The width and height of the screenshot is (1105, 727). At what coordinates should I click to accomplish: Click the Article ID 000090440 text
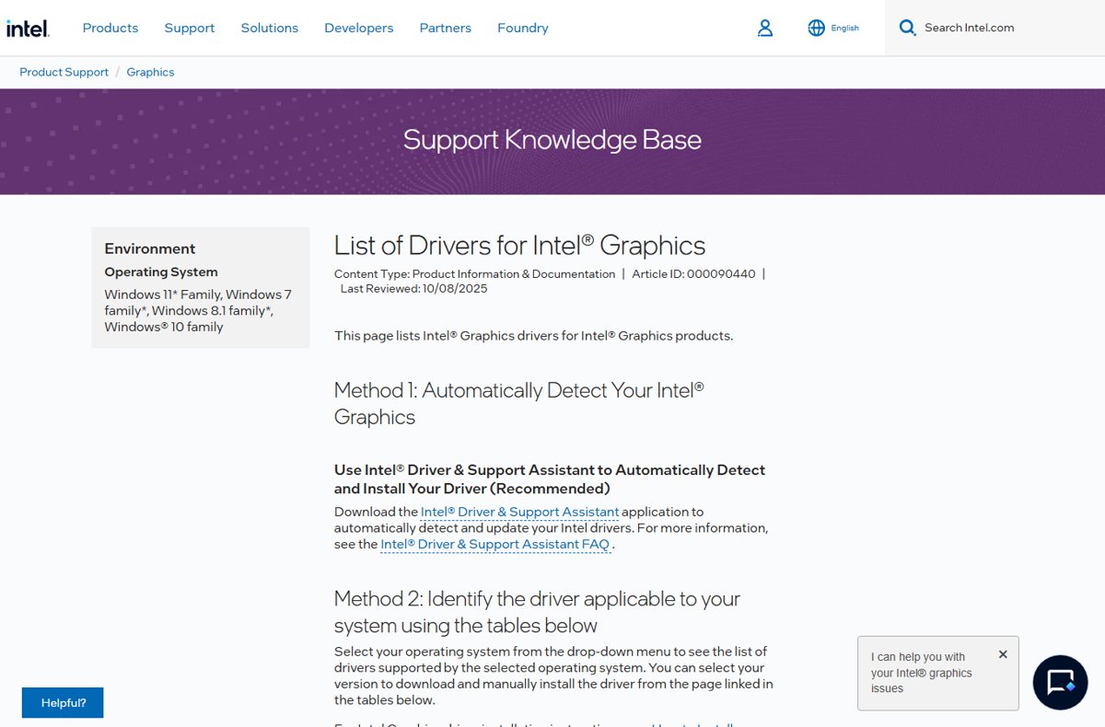693,273
